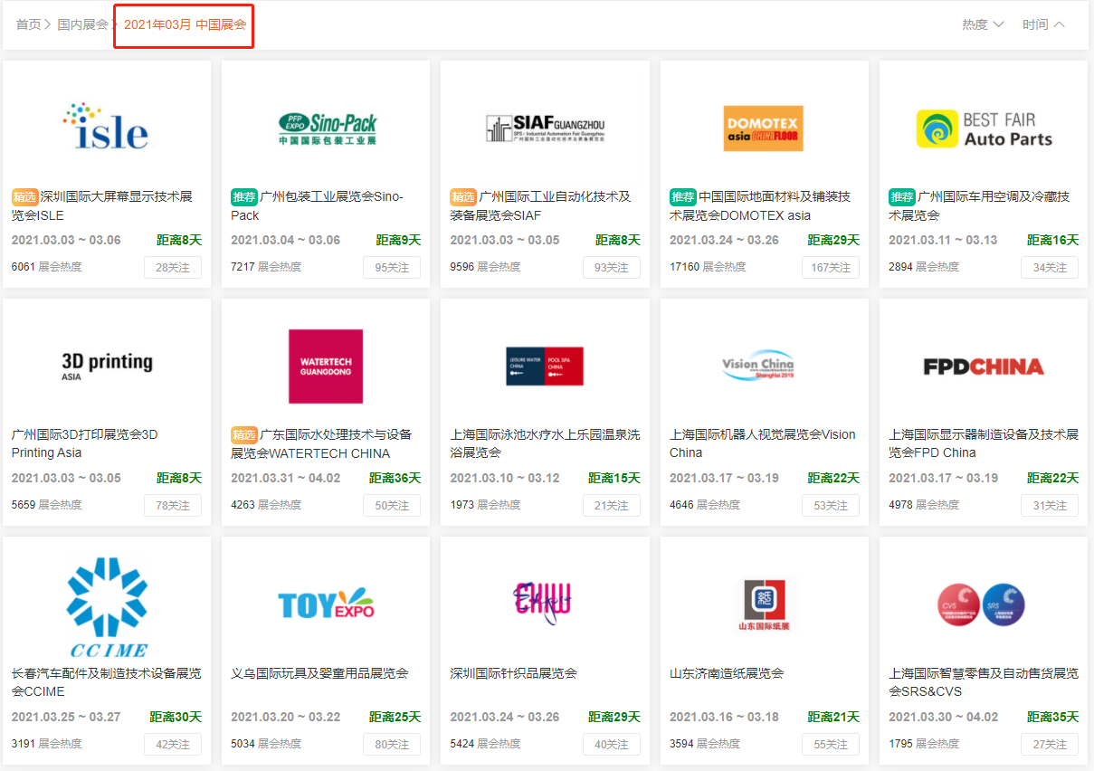Viewport: 1094px width, 771px height.
Task: Open 上海国际泳池水疗水上乐园温泉洗浴展览会 title
Action: pyautogui.click(x=545, y=443)
